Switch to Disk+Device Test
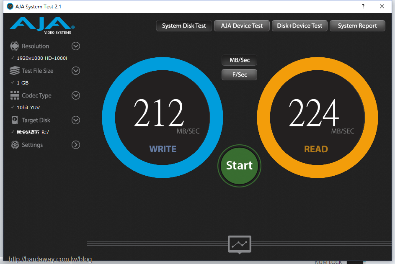Screen dimensions: 395x264 pyautogui.click(x=299, y=26)
